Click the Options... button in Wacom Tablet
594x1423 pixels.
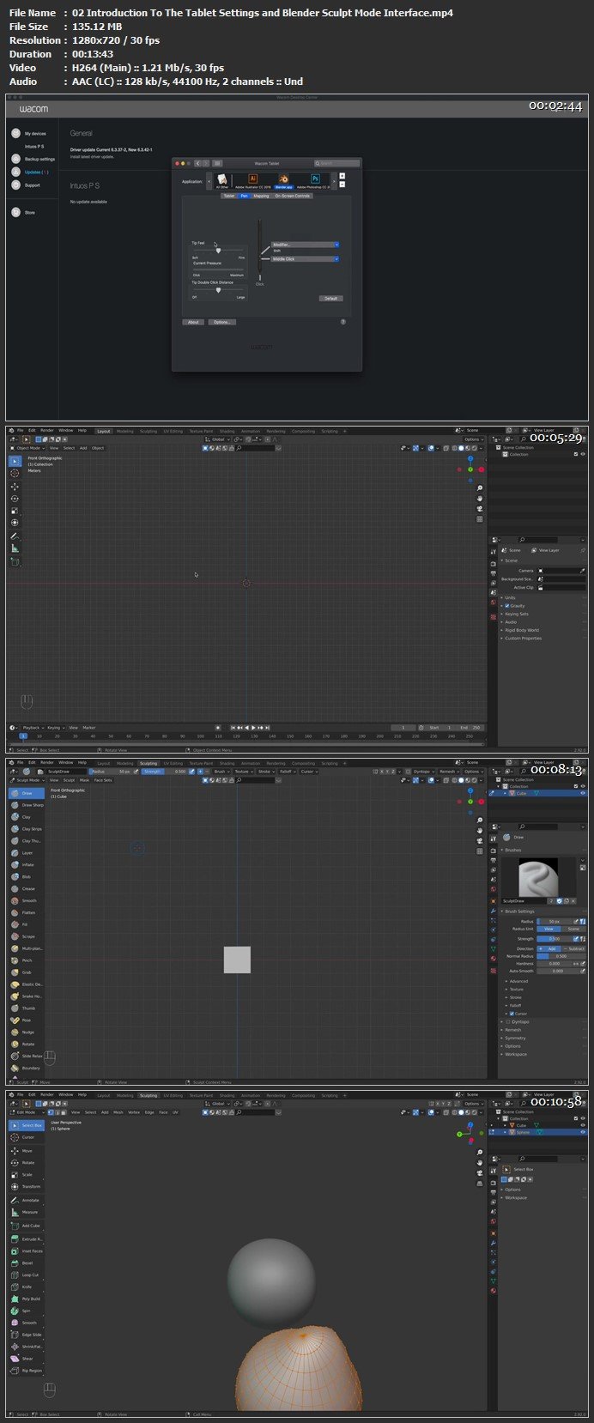[x=221, y=322]
